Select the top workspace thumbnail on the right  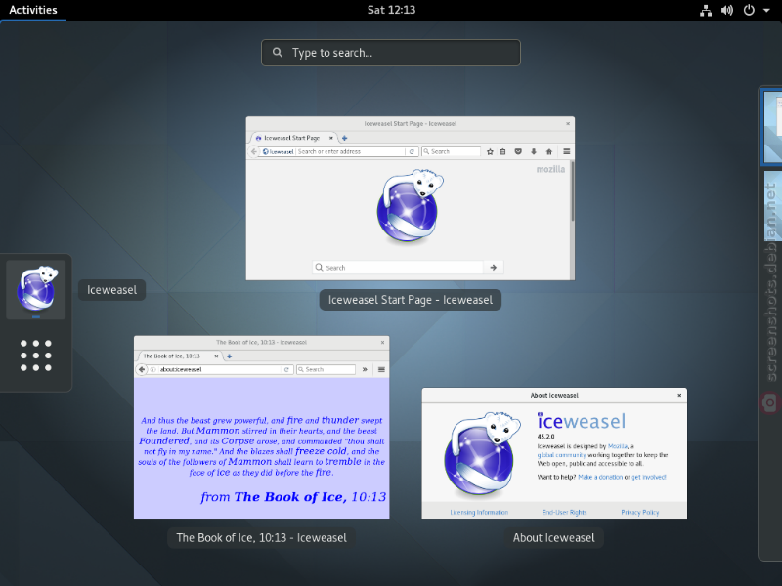click(x=772, y=127)
